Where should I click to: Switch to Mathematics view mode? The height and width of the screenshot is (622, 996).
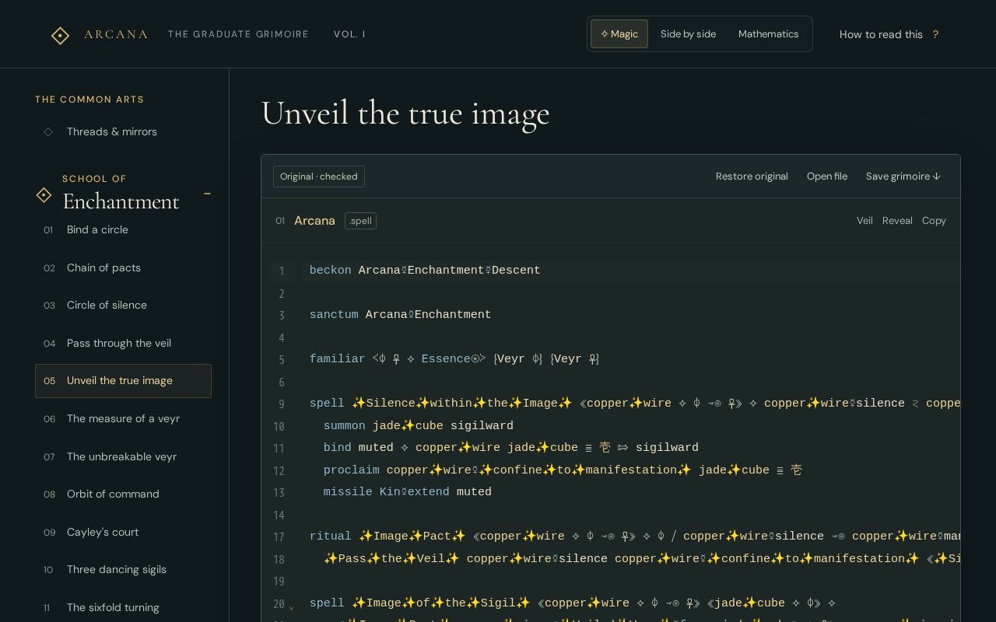[x=768, y=34]
